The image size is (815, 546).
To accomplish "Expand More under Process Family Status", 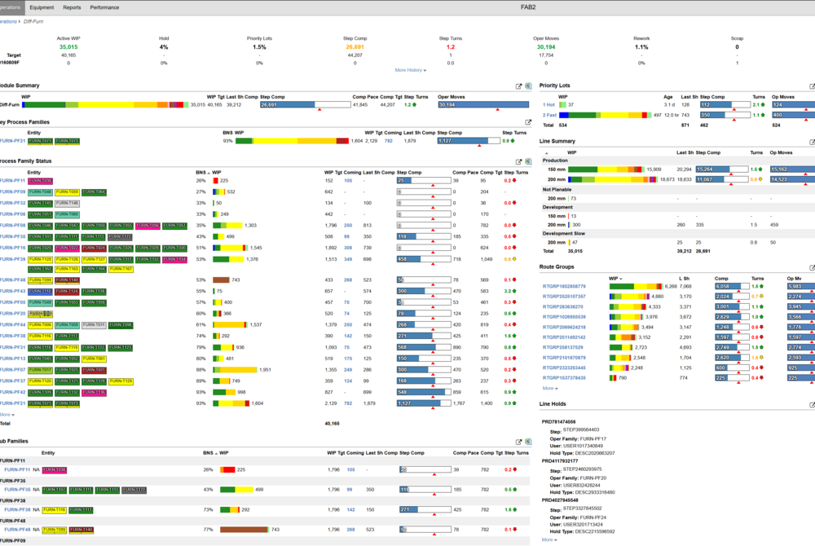I will pos(7,415).
